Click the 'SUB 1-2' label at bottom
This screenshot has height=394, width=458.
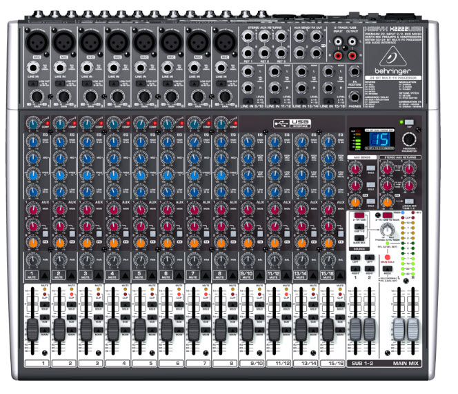[x=362, y=364]
